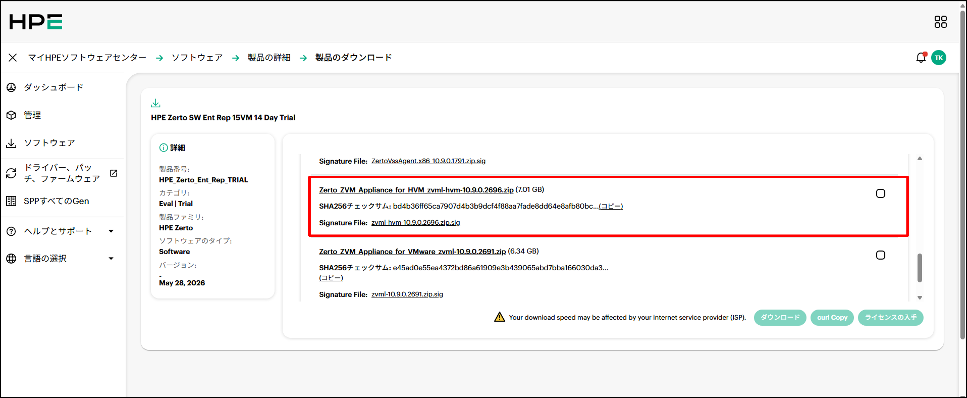Viewport: 967px width, 398px height.
Task: Click the dashboard gauge icon
Action: point(11,87)
